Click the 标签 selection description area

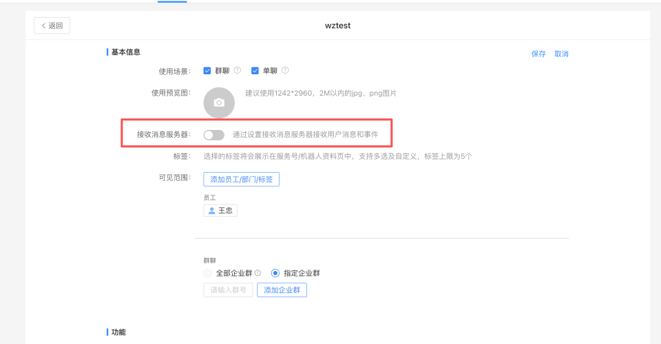coord(337,156)
